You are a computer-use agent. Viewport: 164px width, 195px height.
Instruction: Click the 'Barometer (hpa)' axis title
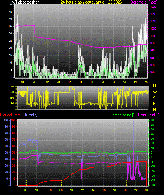click(144, 2)
